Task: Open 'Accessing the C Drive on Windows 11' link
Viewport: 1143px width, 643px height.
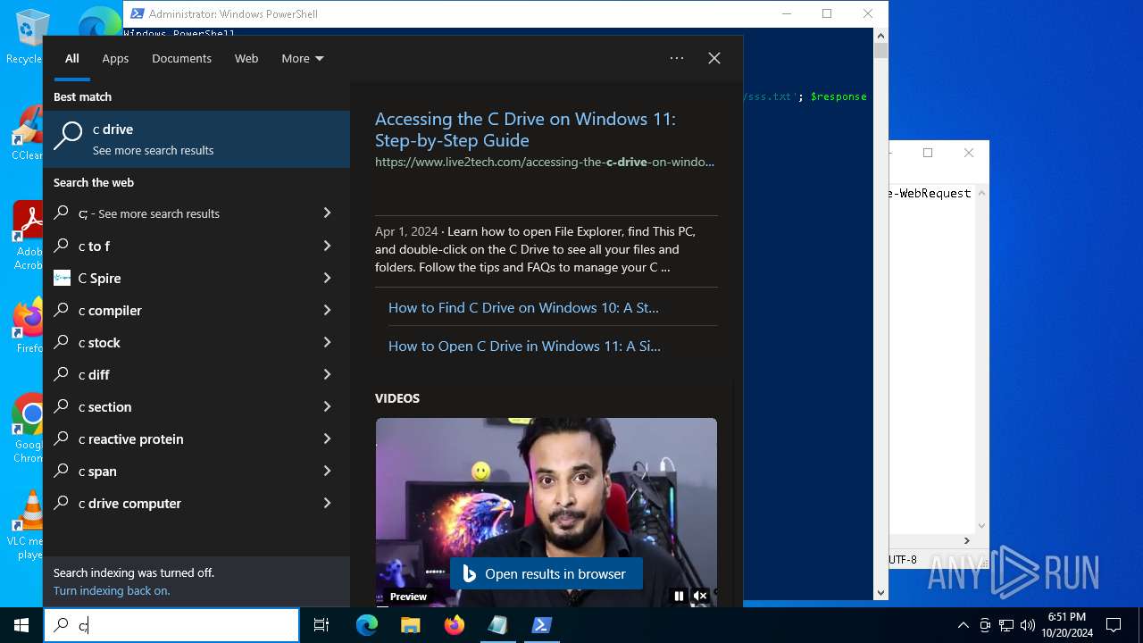Action: pos(525,129)
